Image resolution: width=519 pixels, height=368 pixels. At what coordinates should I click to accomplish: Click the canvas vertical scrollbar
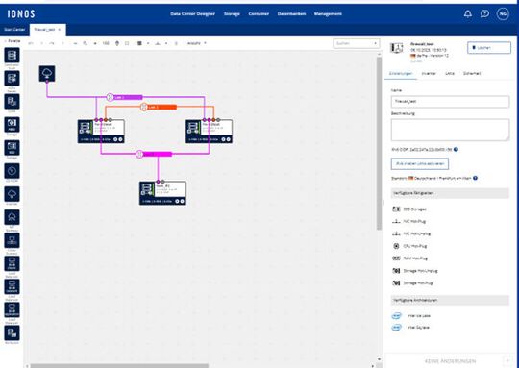pyautogui.click(x=379, y=143)
